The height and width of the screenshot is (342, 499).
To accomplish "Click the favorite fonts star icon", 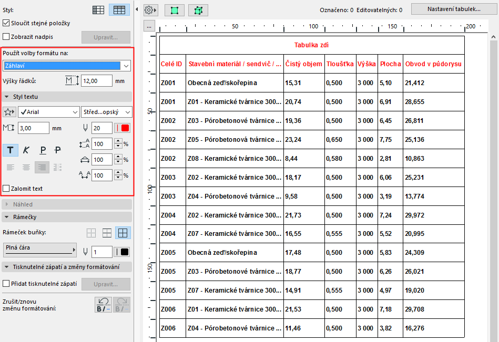I will tap(9, 112).
